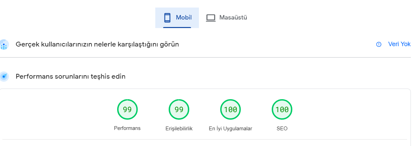Click the En İyi Uygulamalar label
The image size is (416, 146).
(231, 129)
